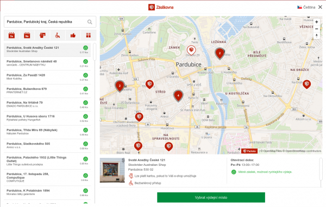
Task: Click green status icon for K Polabinám 1894
Action: 85,191
